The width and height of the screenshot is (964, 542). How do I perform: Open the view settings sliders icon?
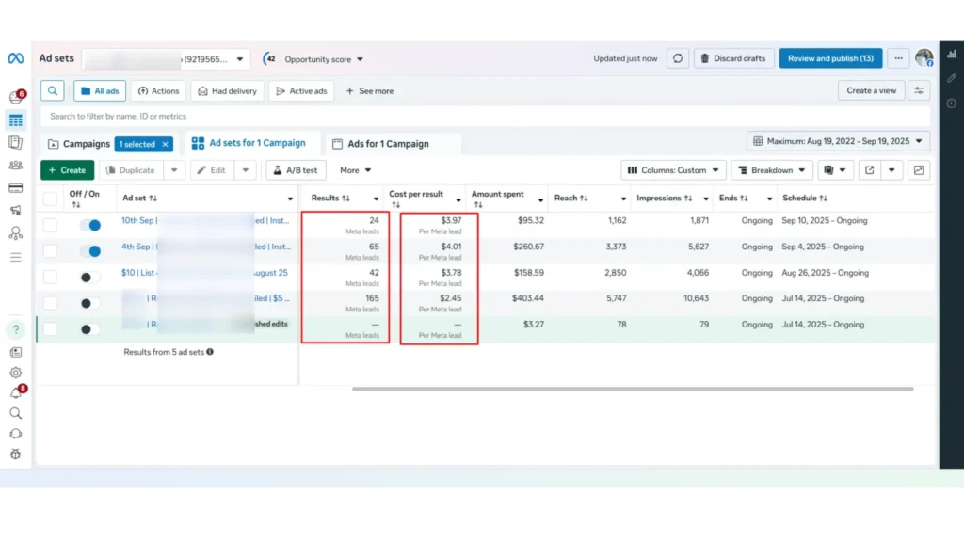pyautogui.click(x=919, y=91)
